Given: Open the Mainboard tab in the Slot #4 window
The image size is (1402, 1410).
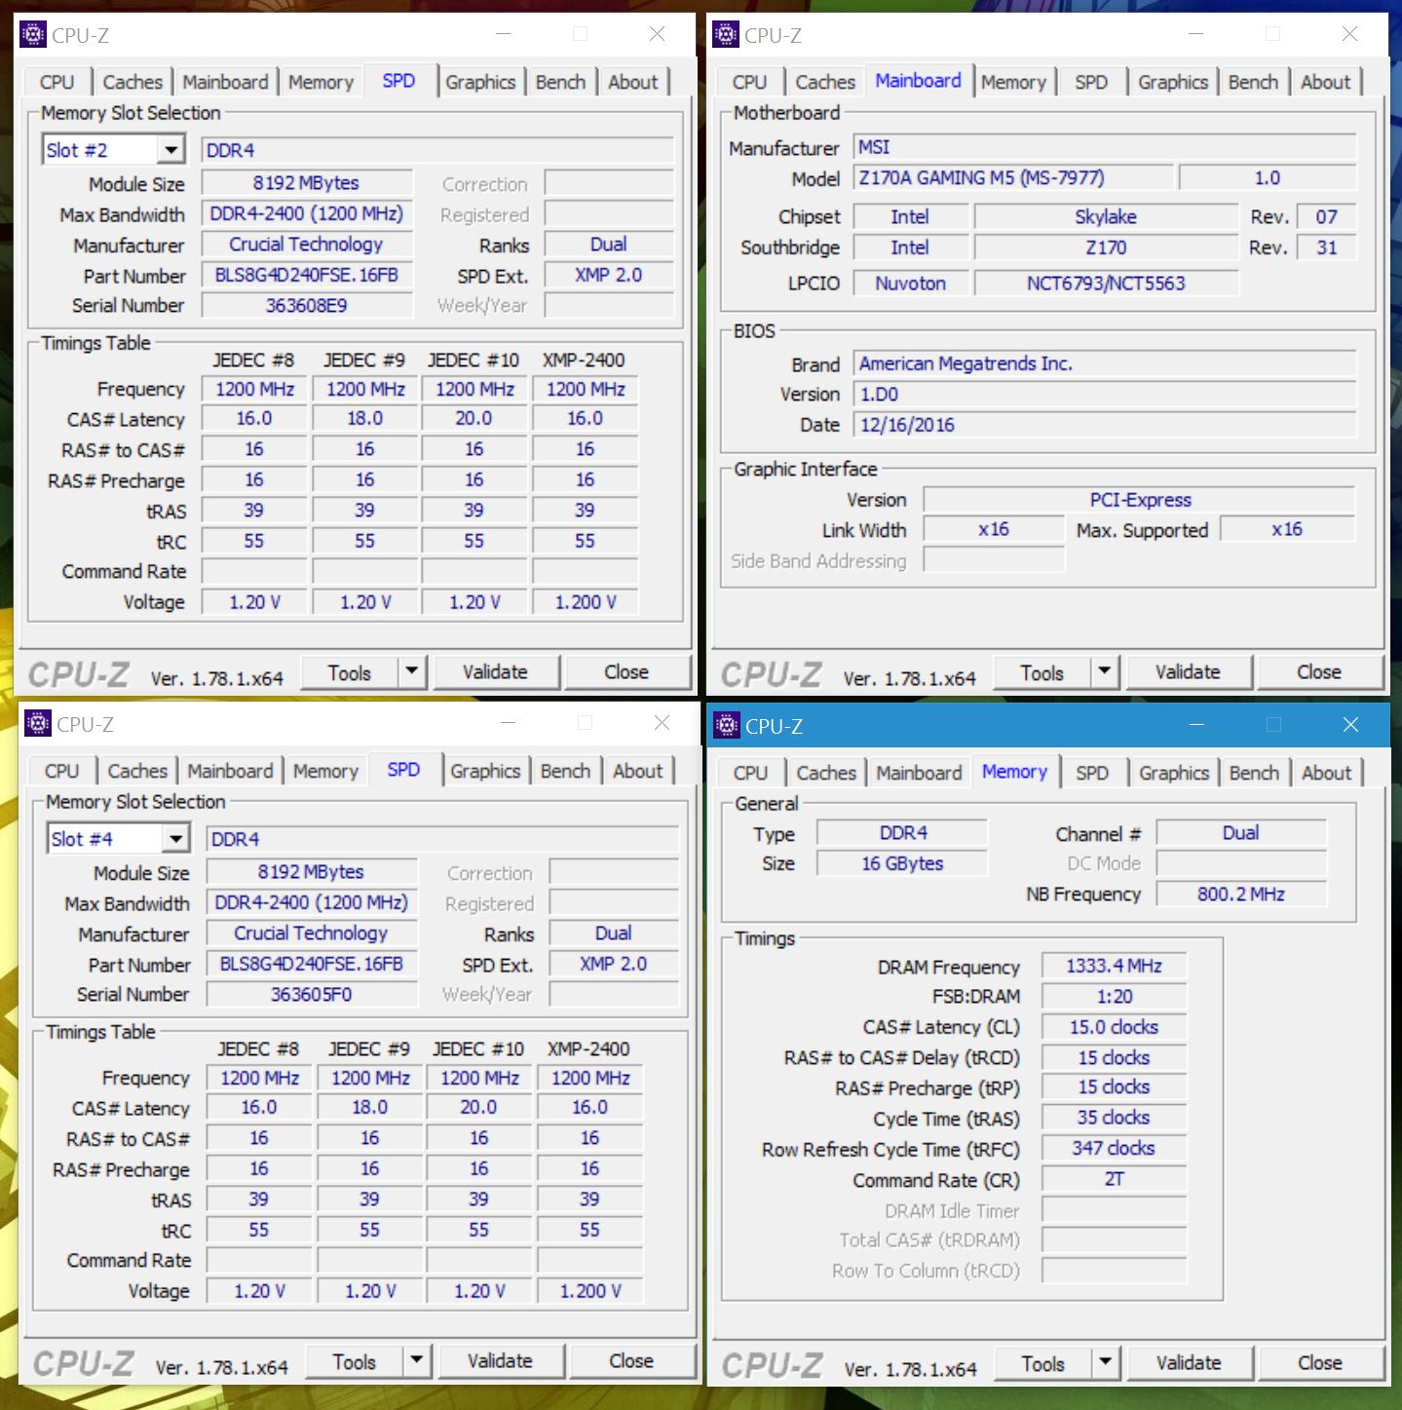Looking at the screenshot, I should 231,771.
